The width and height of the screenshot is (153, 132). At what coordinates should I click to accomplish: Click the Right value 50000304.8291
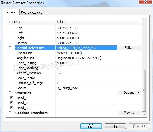tap(68, 38)
